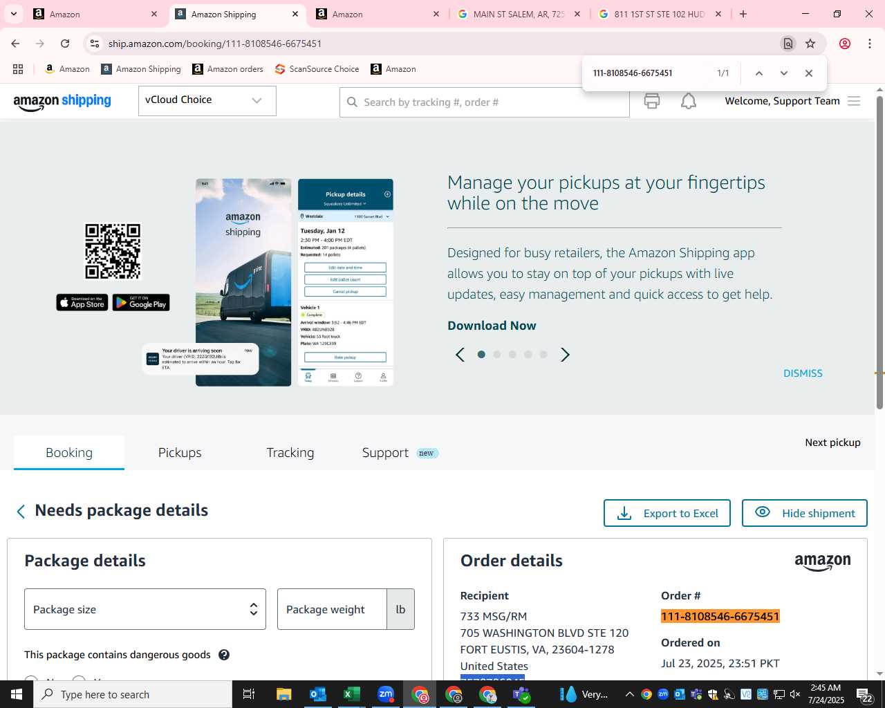885x708 pixels.
Task: Switch to the Pickups tab
Action: point(180,453)
